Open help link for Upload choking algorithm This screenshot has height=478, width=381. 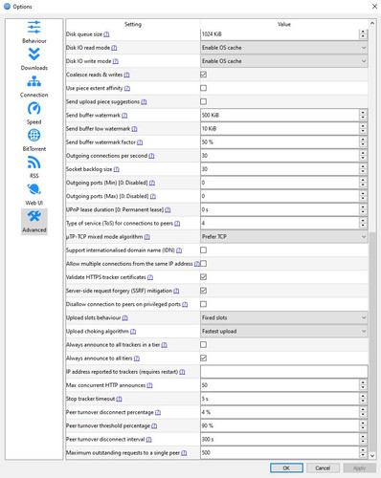click(x=133, y=332)
